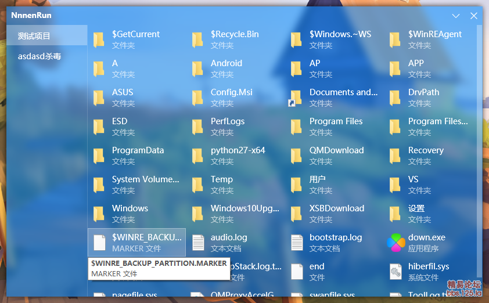Open the $WinREAgent folder icon
The height and width of the screenshot is (303, 489).
pyautogui.click(x=395, y=40)
